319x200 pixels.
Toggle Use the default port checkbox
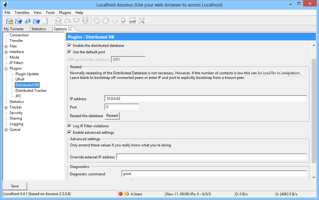click(69, 52)
